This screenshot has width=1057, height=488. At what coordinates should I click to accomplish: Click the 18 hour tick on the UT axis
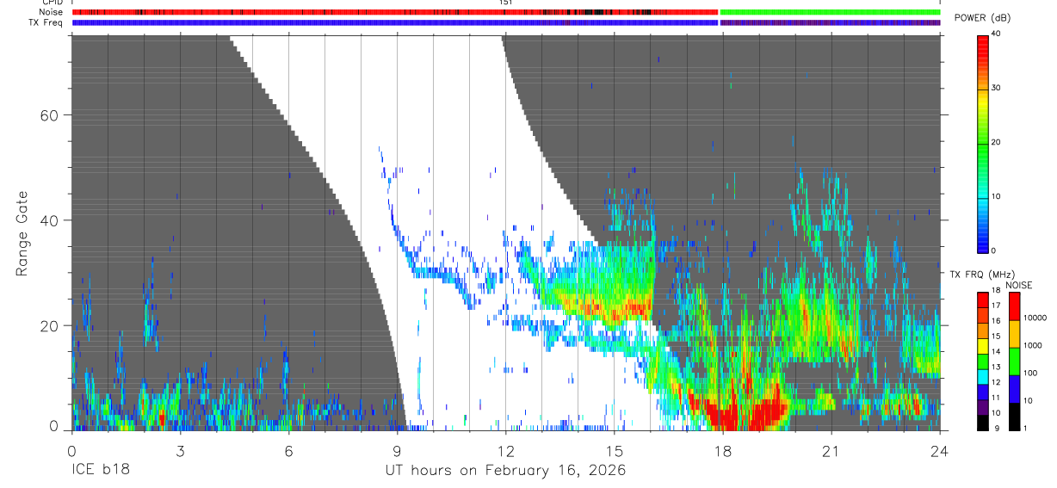[723, 451]
